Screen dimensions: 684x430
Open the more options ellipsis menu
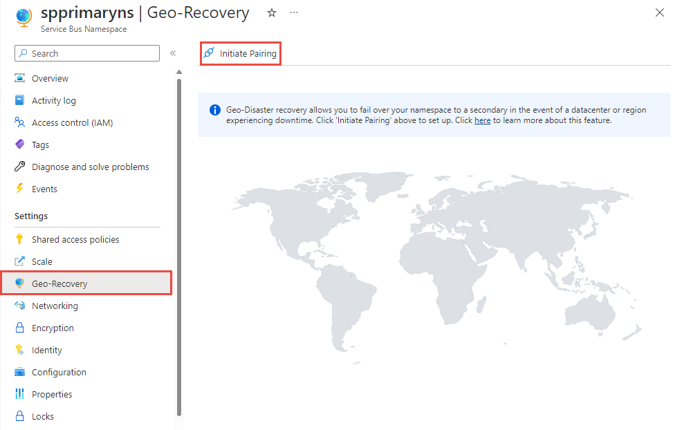pos(293,12)
